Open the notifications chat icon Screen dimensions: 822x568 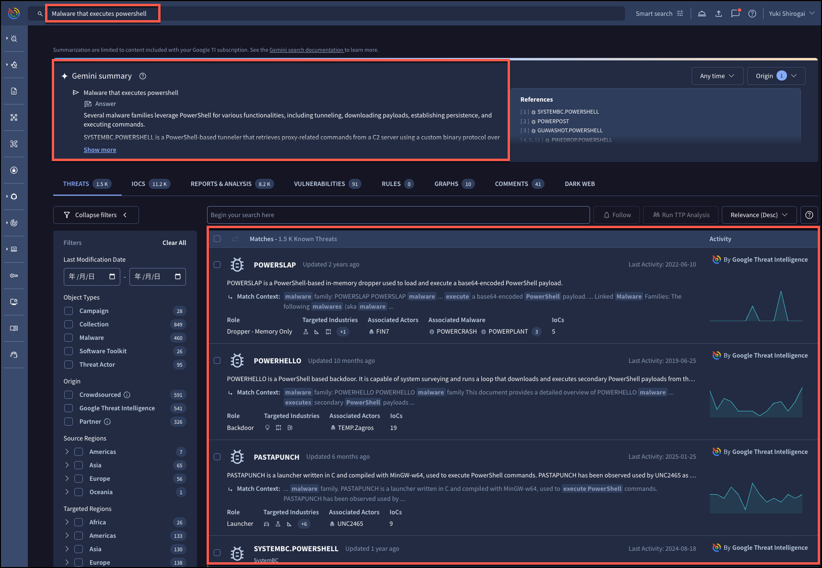point(735,13)
